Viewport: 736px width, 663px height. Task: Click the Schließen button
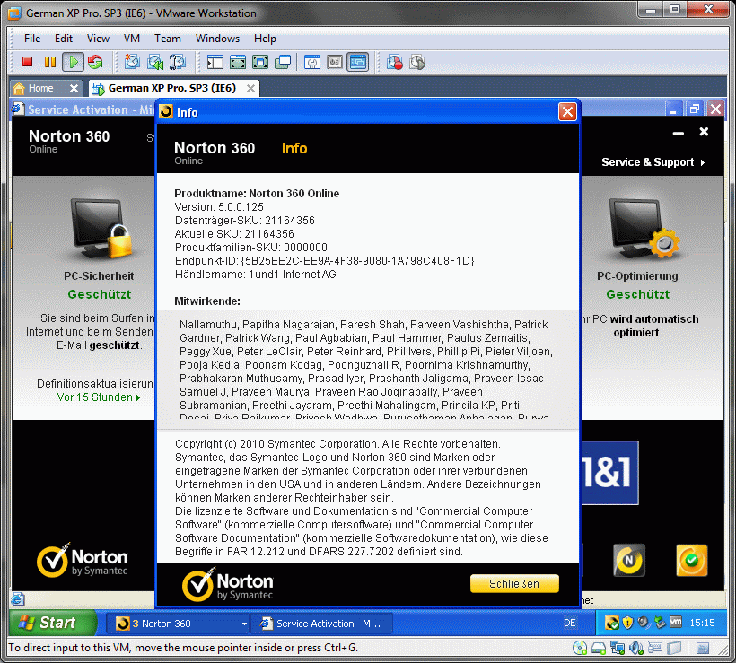pyautogui.click(x=514, y=584)
